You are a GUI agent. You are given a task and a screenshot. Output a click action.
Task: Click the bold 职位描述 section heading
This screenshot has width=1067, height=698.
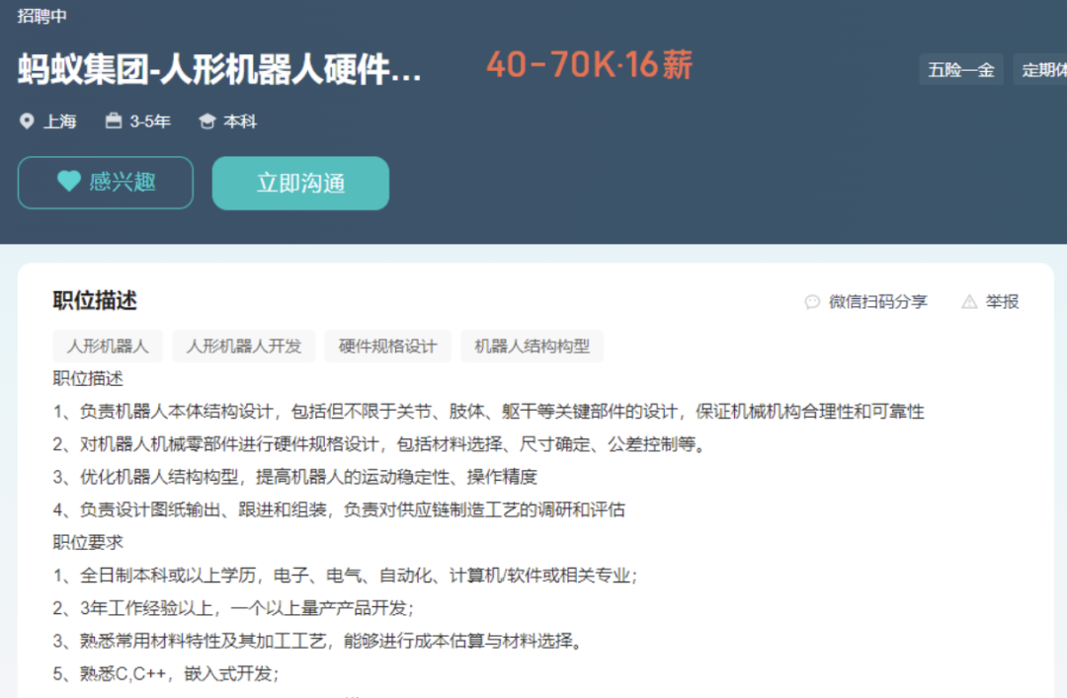click(95, 301)
